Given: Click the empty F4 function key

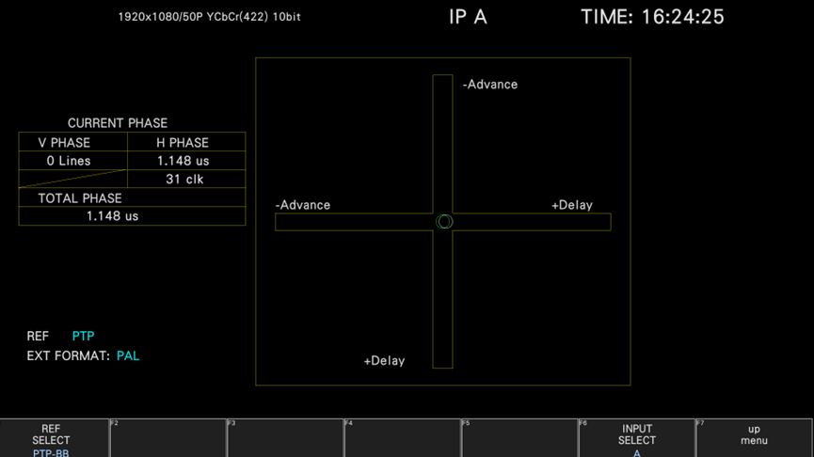Looking at the screenshot, I should coord(402,437).
